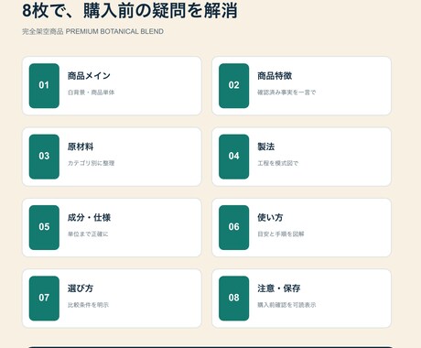Click the green 08 number badge
The image size is (421, 348).
[x=234, y=299]
